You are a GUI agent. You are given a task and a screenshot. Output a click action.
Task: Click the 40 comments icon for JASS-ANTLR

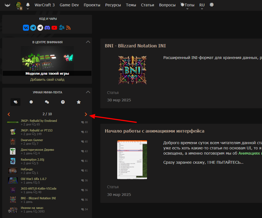[x=35, y=192]
